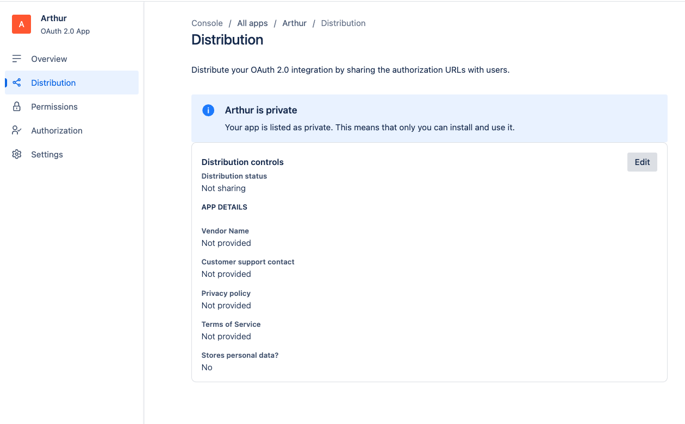The image size is (685, 424).
Task: Open the Overview sidebar item
Action: 49,59
